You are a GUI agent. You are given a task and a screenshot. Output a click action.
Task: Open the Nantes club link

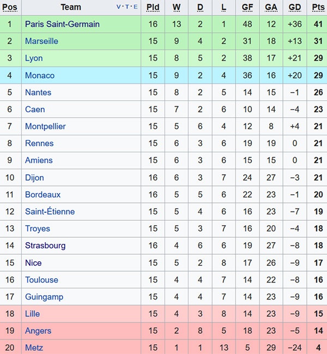tap(38, 92)
